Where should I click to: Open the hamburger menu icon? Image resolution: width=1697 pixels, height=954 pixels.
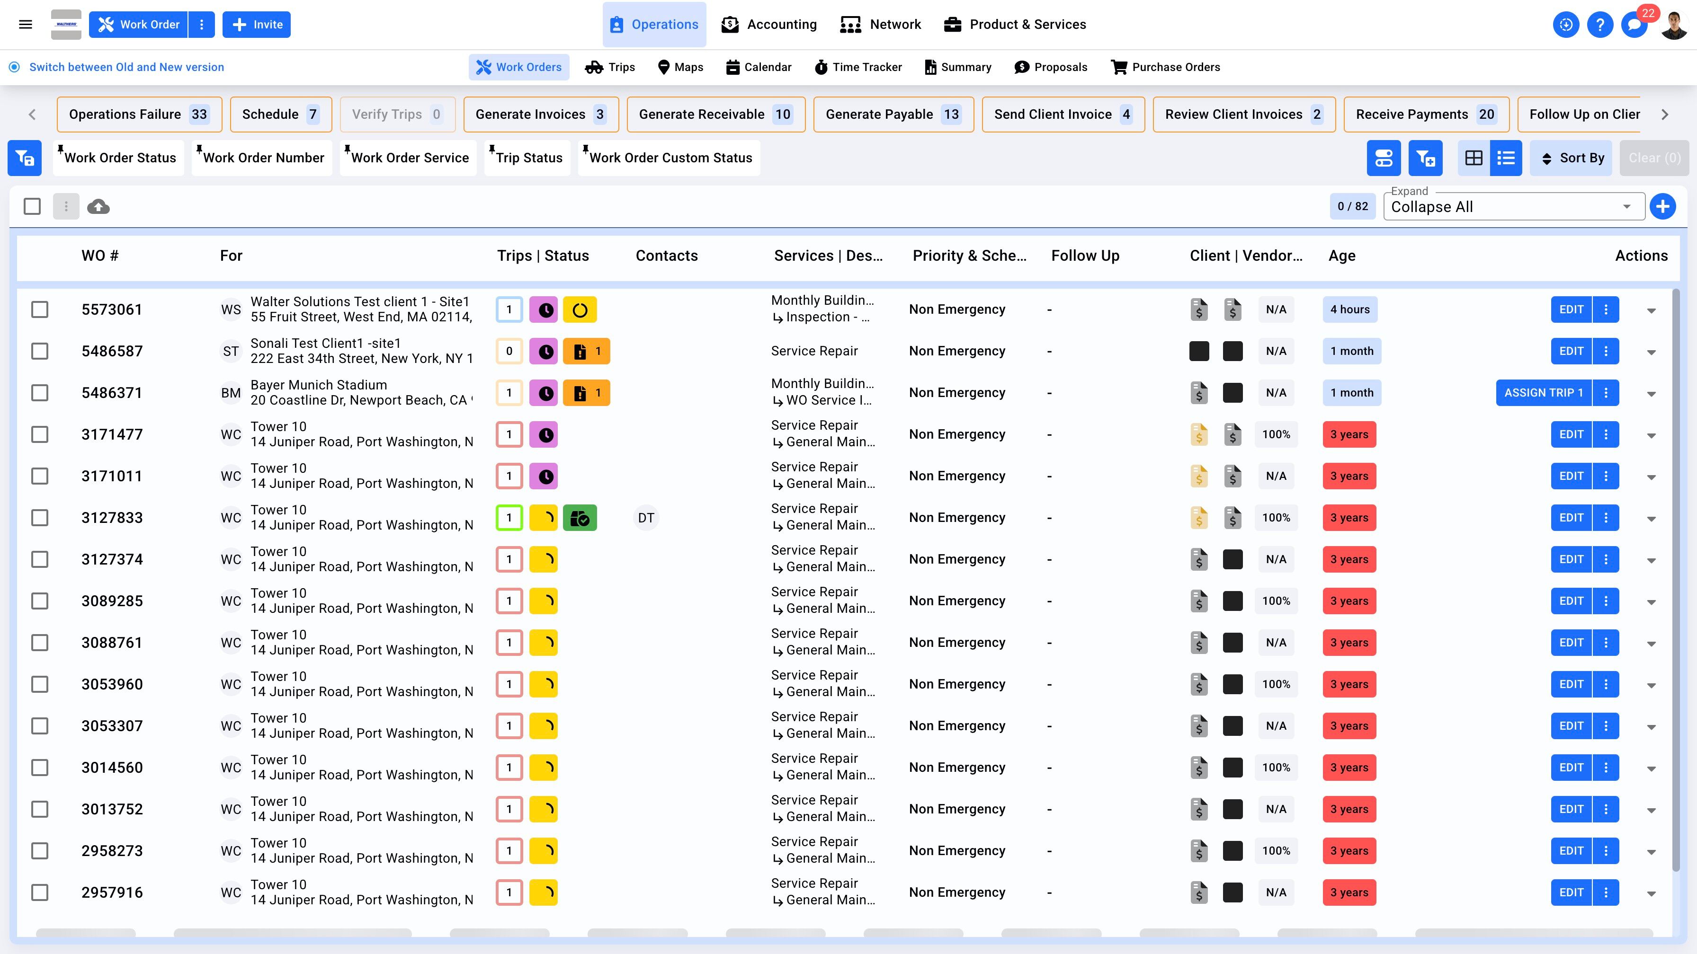coord(26,24)
